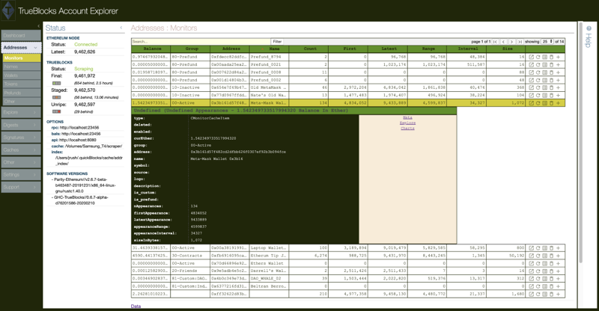Viewport: 599px width, 311px height.
Task: Collapse the Status panel with its chevron
Action: (x=121, y=28)
